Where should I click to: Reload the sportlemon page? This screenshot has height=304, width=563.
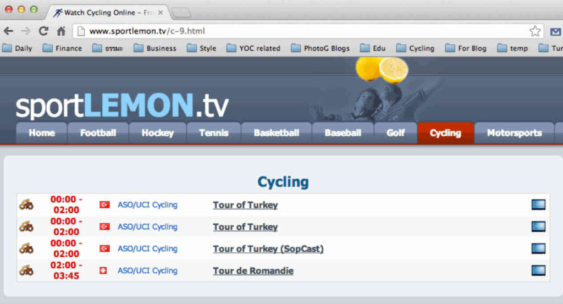tap(43, 31)
